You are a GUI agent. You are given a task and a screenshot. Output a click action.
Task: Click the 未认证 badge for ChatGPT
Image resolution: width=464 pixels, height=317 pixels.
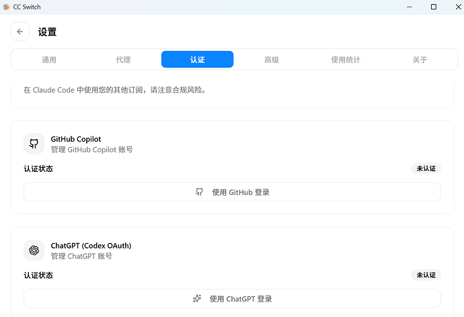(426, 275)
